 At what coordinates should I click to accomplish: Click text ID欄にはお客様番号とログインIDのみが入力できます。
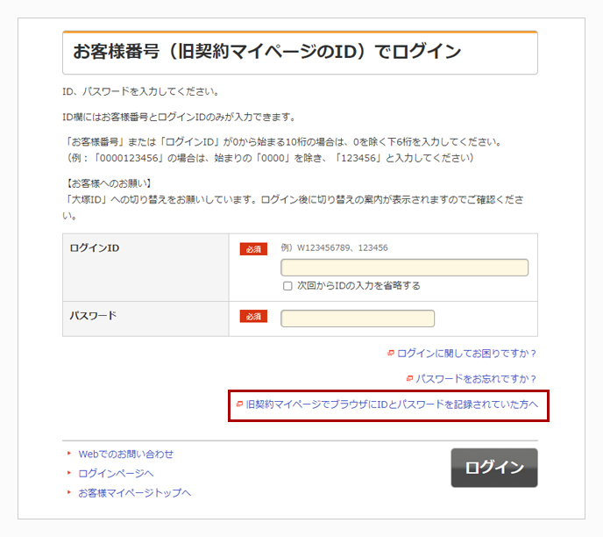(x=179, y=117)
